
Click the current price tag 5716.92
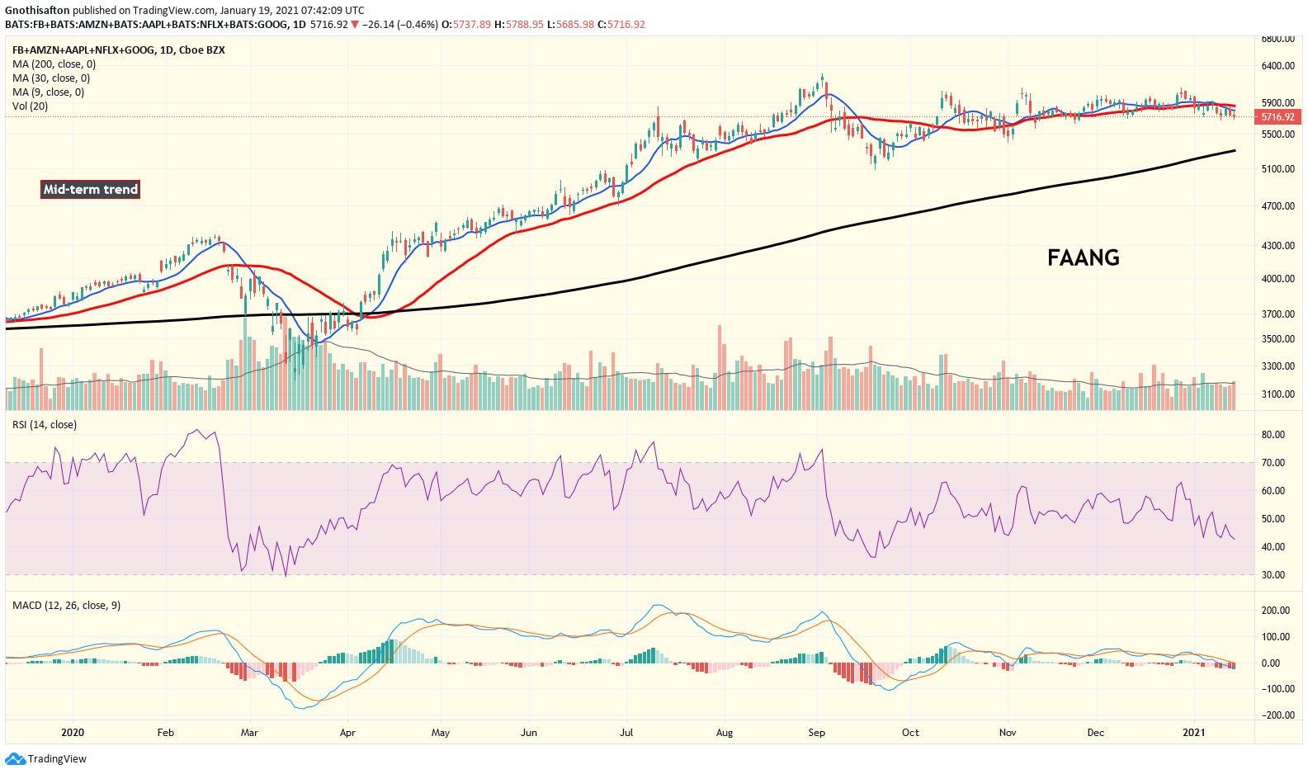tap(1277, 117)
